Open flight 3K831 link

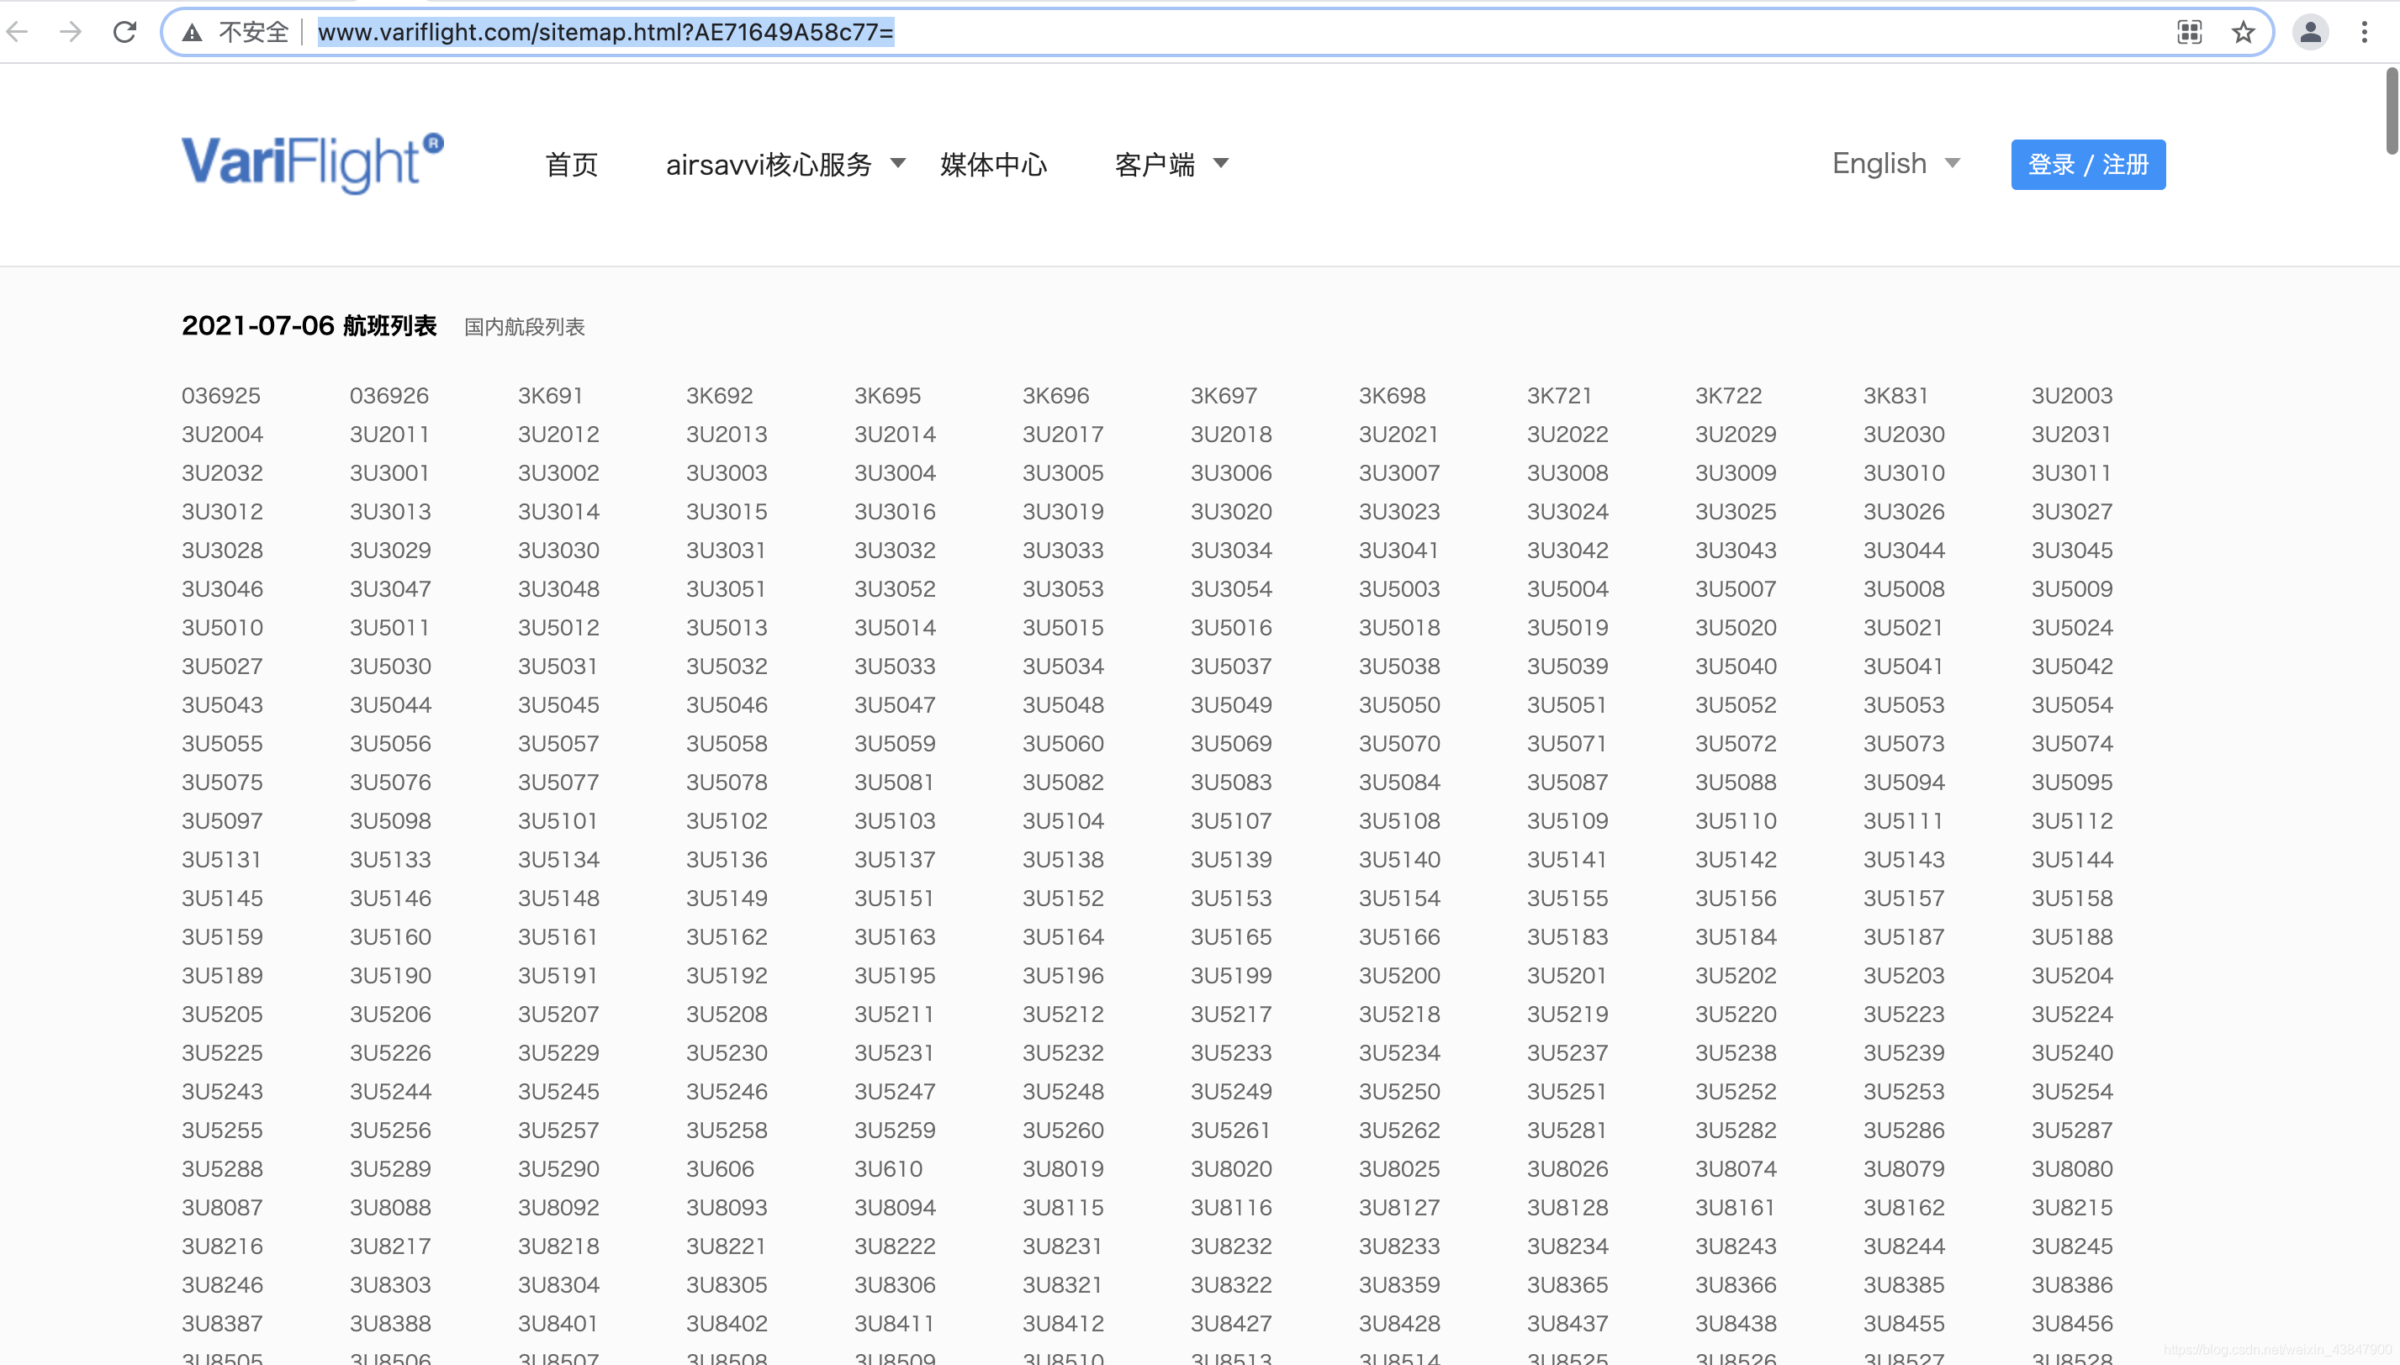tap(1895, 396)
